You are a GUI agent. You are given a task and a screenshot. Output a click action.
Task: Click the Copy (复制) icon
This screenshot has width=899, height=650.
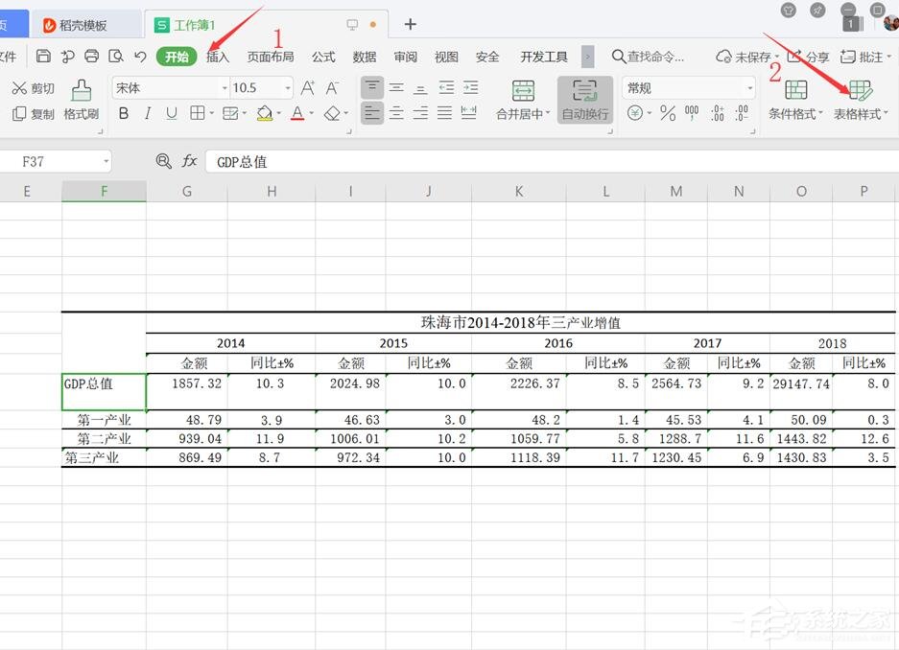19,113
